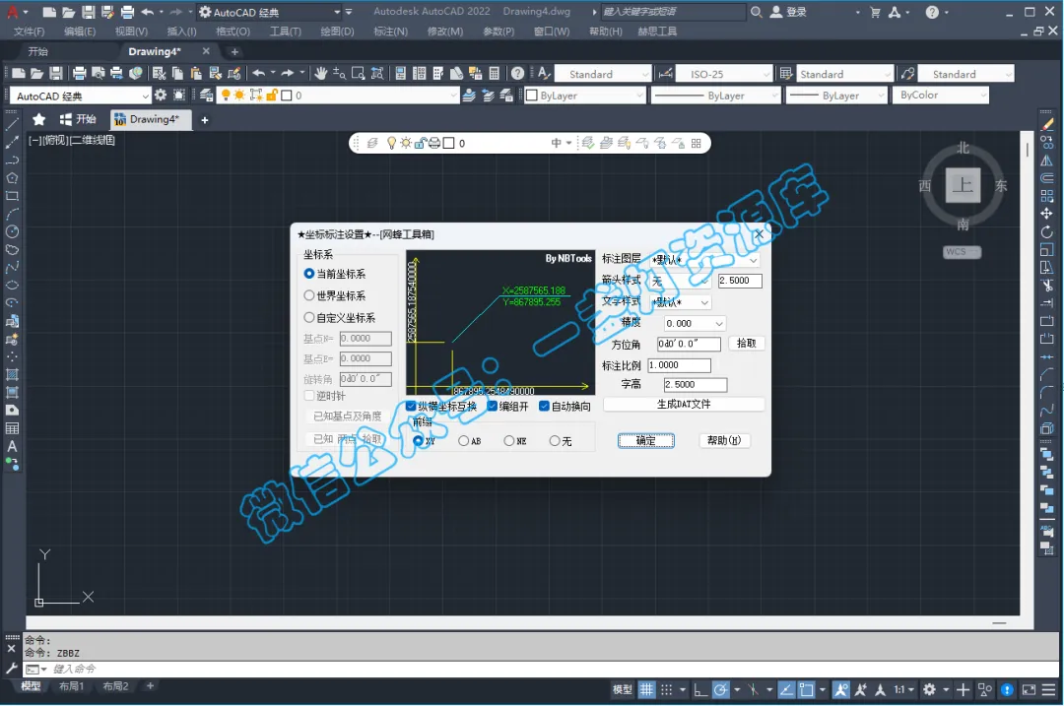Select the Polygon tool in draw toolbar

[12, 178]
